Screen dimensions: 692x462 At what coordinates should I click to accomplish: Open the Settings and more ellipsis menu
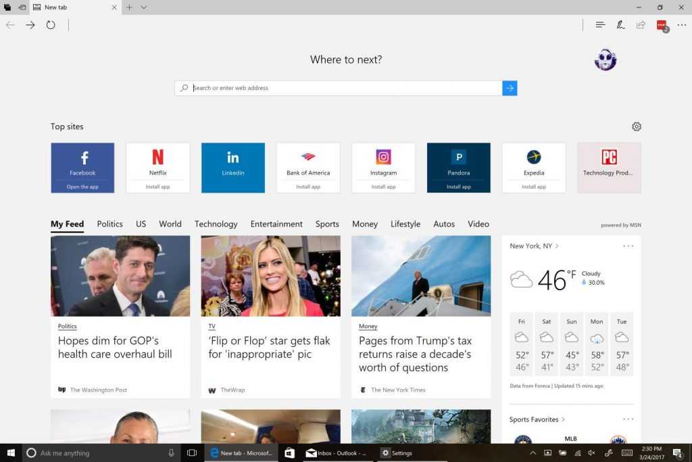(x=681, y=25)
